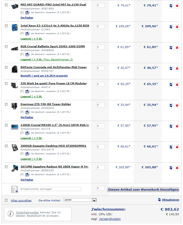Click Lagernd status under Crucial MX100

point(31,138)
